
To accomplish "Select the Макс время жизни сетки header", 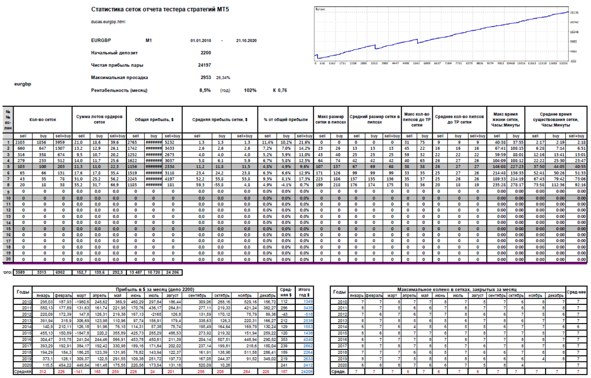I will (505, 119).
